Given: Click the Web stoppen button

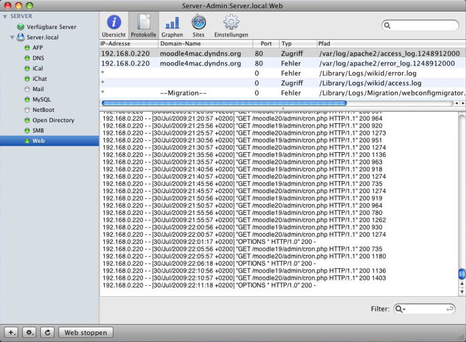Looking at the screenshot, I should 86,332.
